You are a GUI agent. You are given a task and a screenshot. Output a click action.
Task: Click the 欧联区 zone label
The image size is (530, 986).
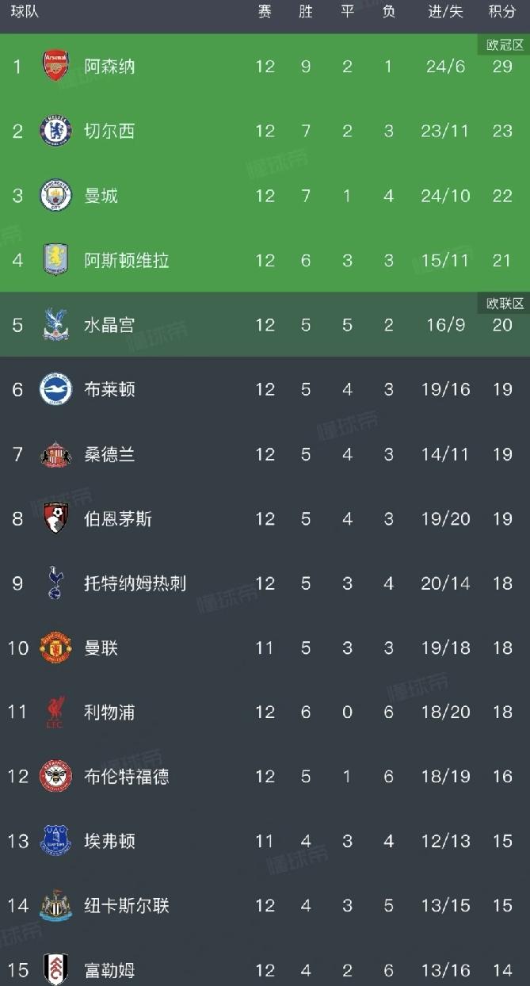505,303
